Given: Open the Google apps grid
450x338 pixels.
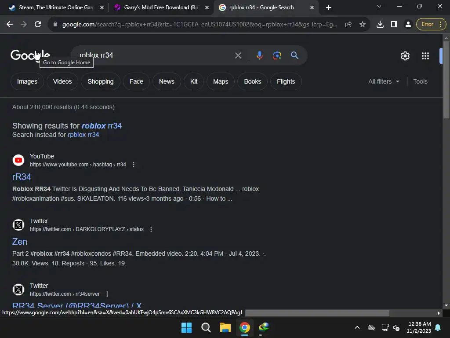Looking at the screenshot, I should pyautogui.click(x=425, y=56).
